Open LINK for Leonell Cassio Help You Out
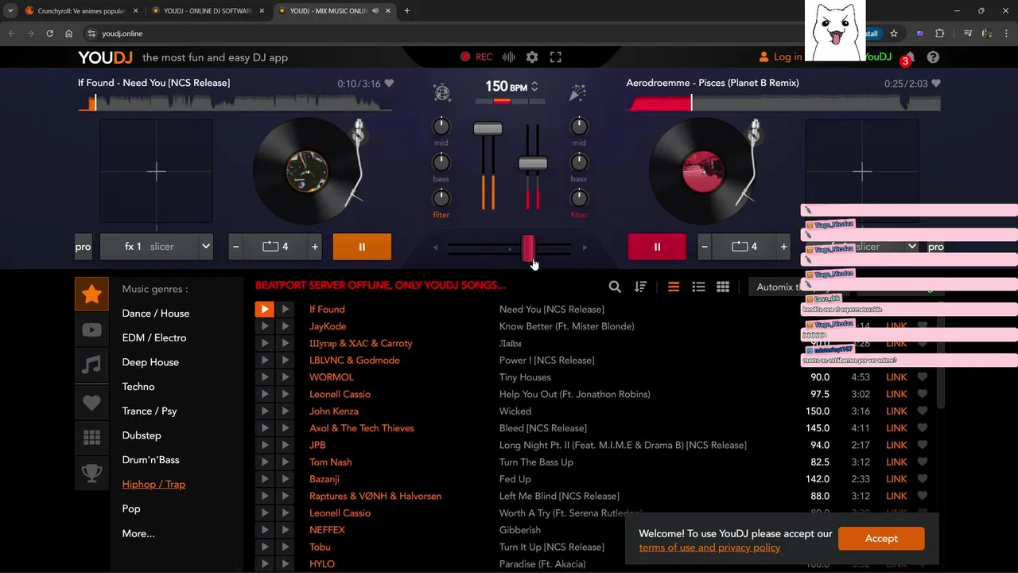1018x573 pixels. (x=896, y=394)
